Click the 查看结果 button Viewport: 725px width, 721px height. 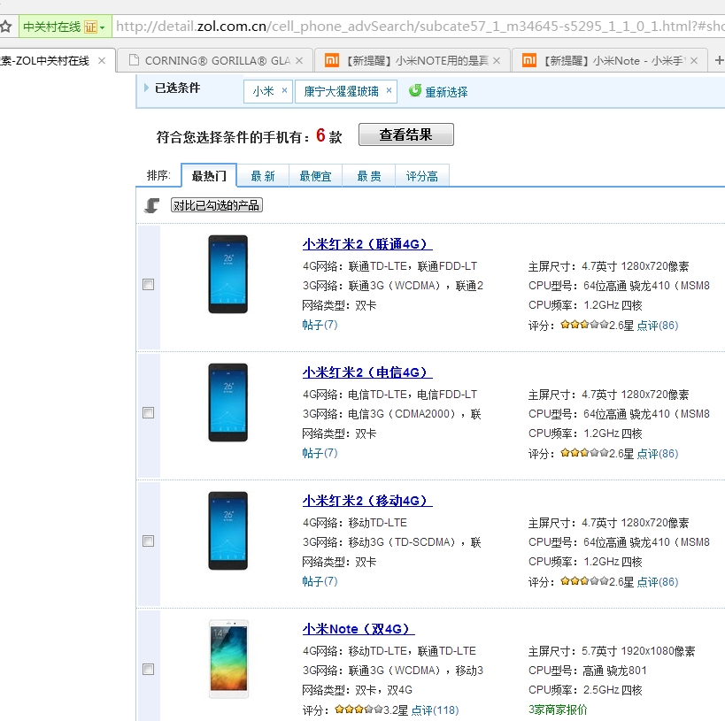coord(405,134)
